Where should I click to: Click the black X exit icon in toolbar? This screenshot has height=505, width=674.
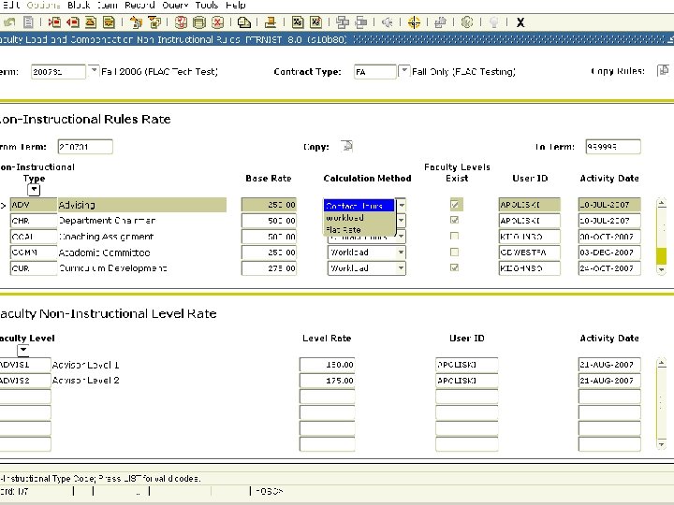[x=520, y=22]
